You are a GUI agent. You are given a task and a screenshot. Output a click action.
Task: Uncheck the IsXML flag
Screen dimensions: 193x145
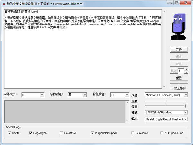(x=9, y=133)
